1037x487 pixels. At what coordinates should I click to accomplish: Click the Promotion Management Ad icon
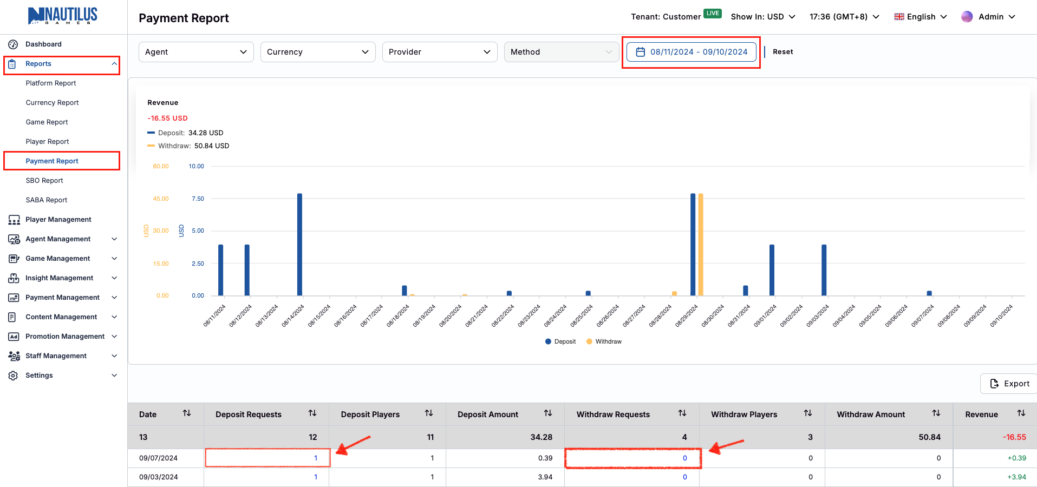click(13, 336)
